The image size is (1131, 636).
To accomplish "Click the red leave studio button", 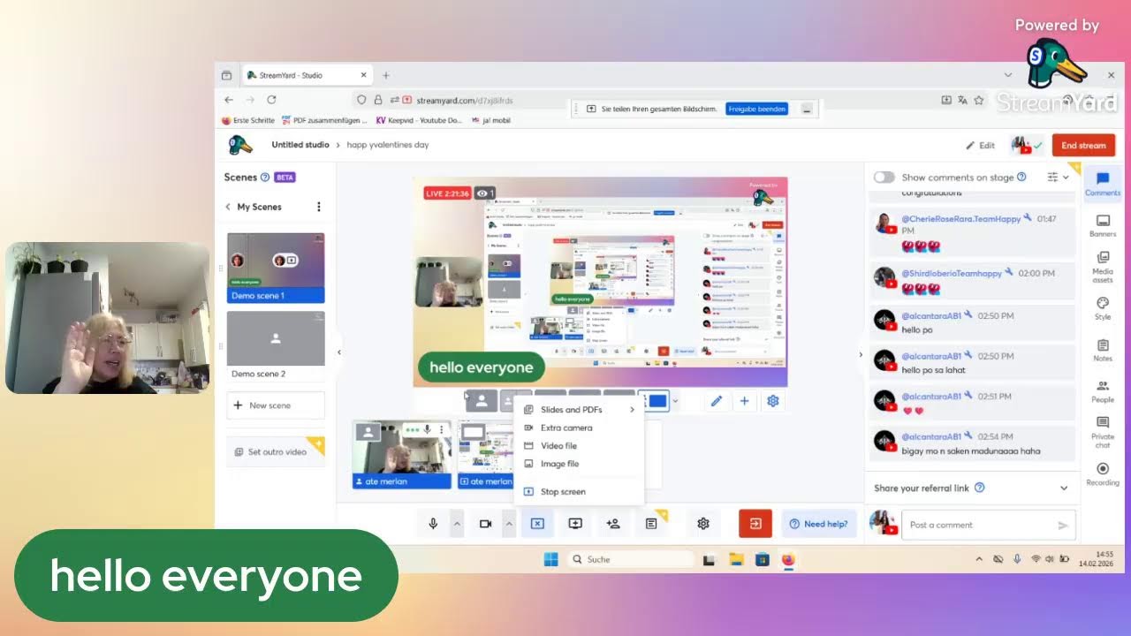I will [755, 524].
